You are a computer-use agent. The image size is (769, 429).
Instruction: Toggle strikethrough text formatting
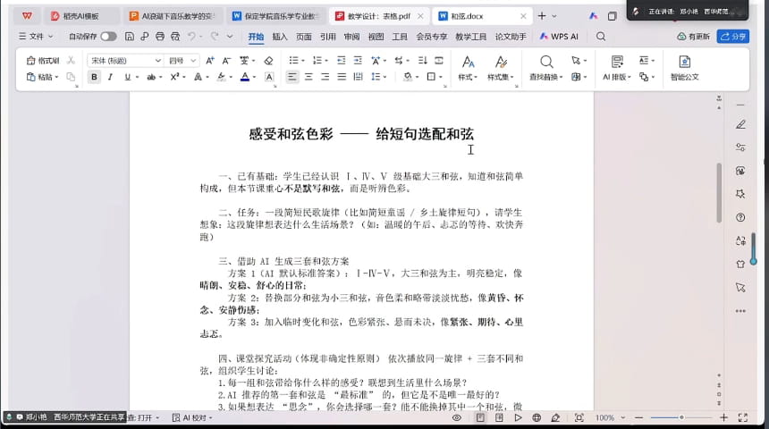(x=151, y=77)
